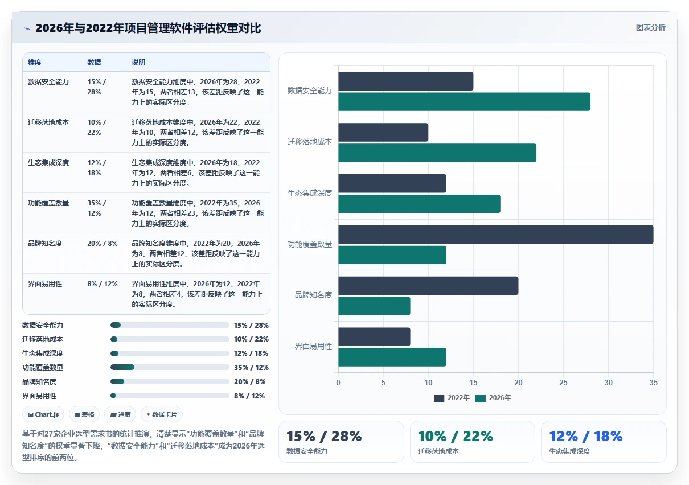Toggle the 2022年 legend item
689x485 pixels.
tap(452, 398)
